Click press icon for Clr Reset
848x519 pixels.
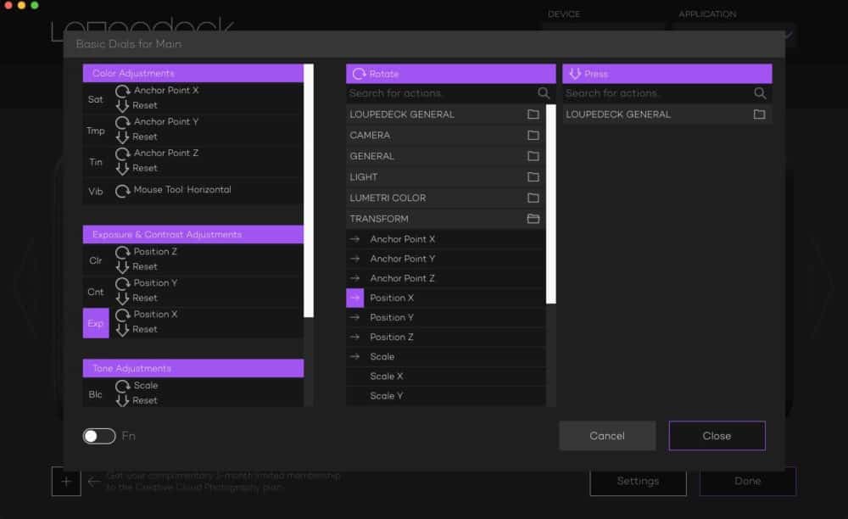pyautogui.click(x=123, y=266)
